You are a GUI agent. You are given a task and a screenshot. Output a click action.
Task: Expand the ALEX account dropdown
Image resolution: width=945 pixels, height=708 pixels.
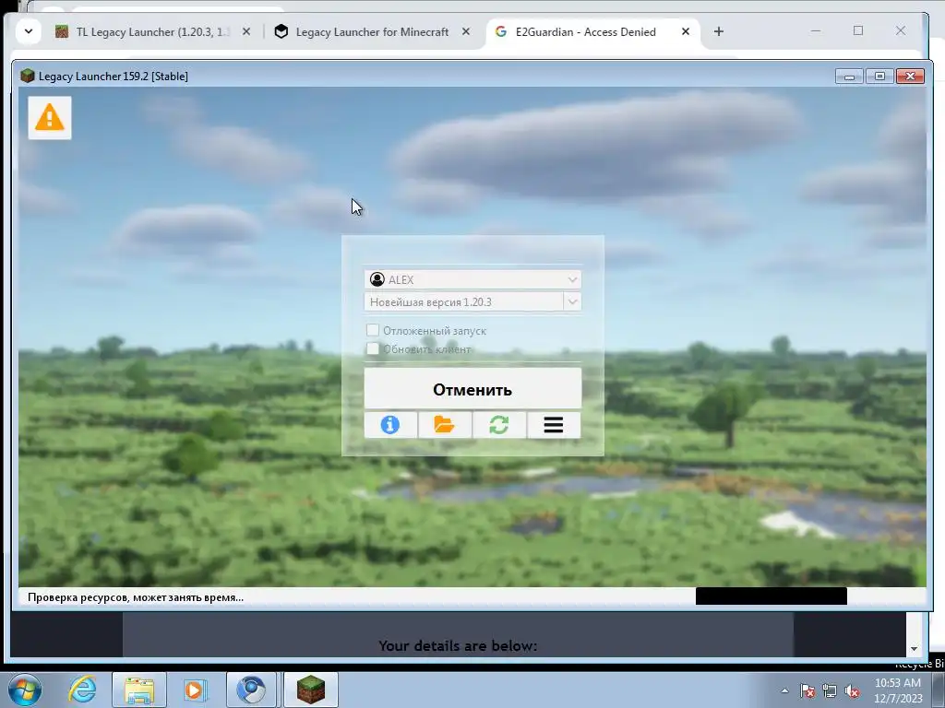point(572,279)
